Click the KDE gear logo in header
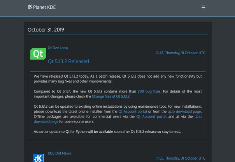 (x=30, y=7)
